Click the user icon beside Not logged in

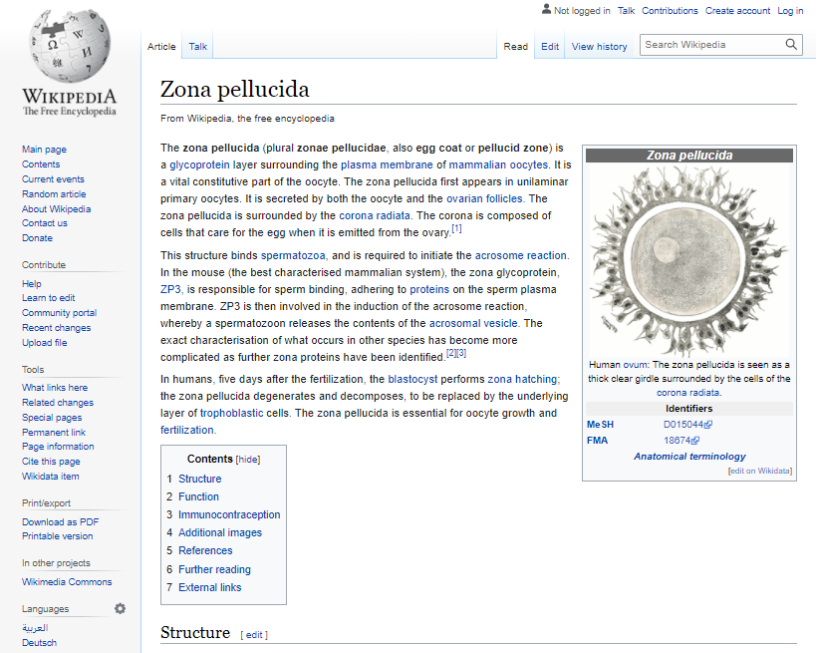coord(546,9)
